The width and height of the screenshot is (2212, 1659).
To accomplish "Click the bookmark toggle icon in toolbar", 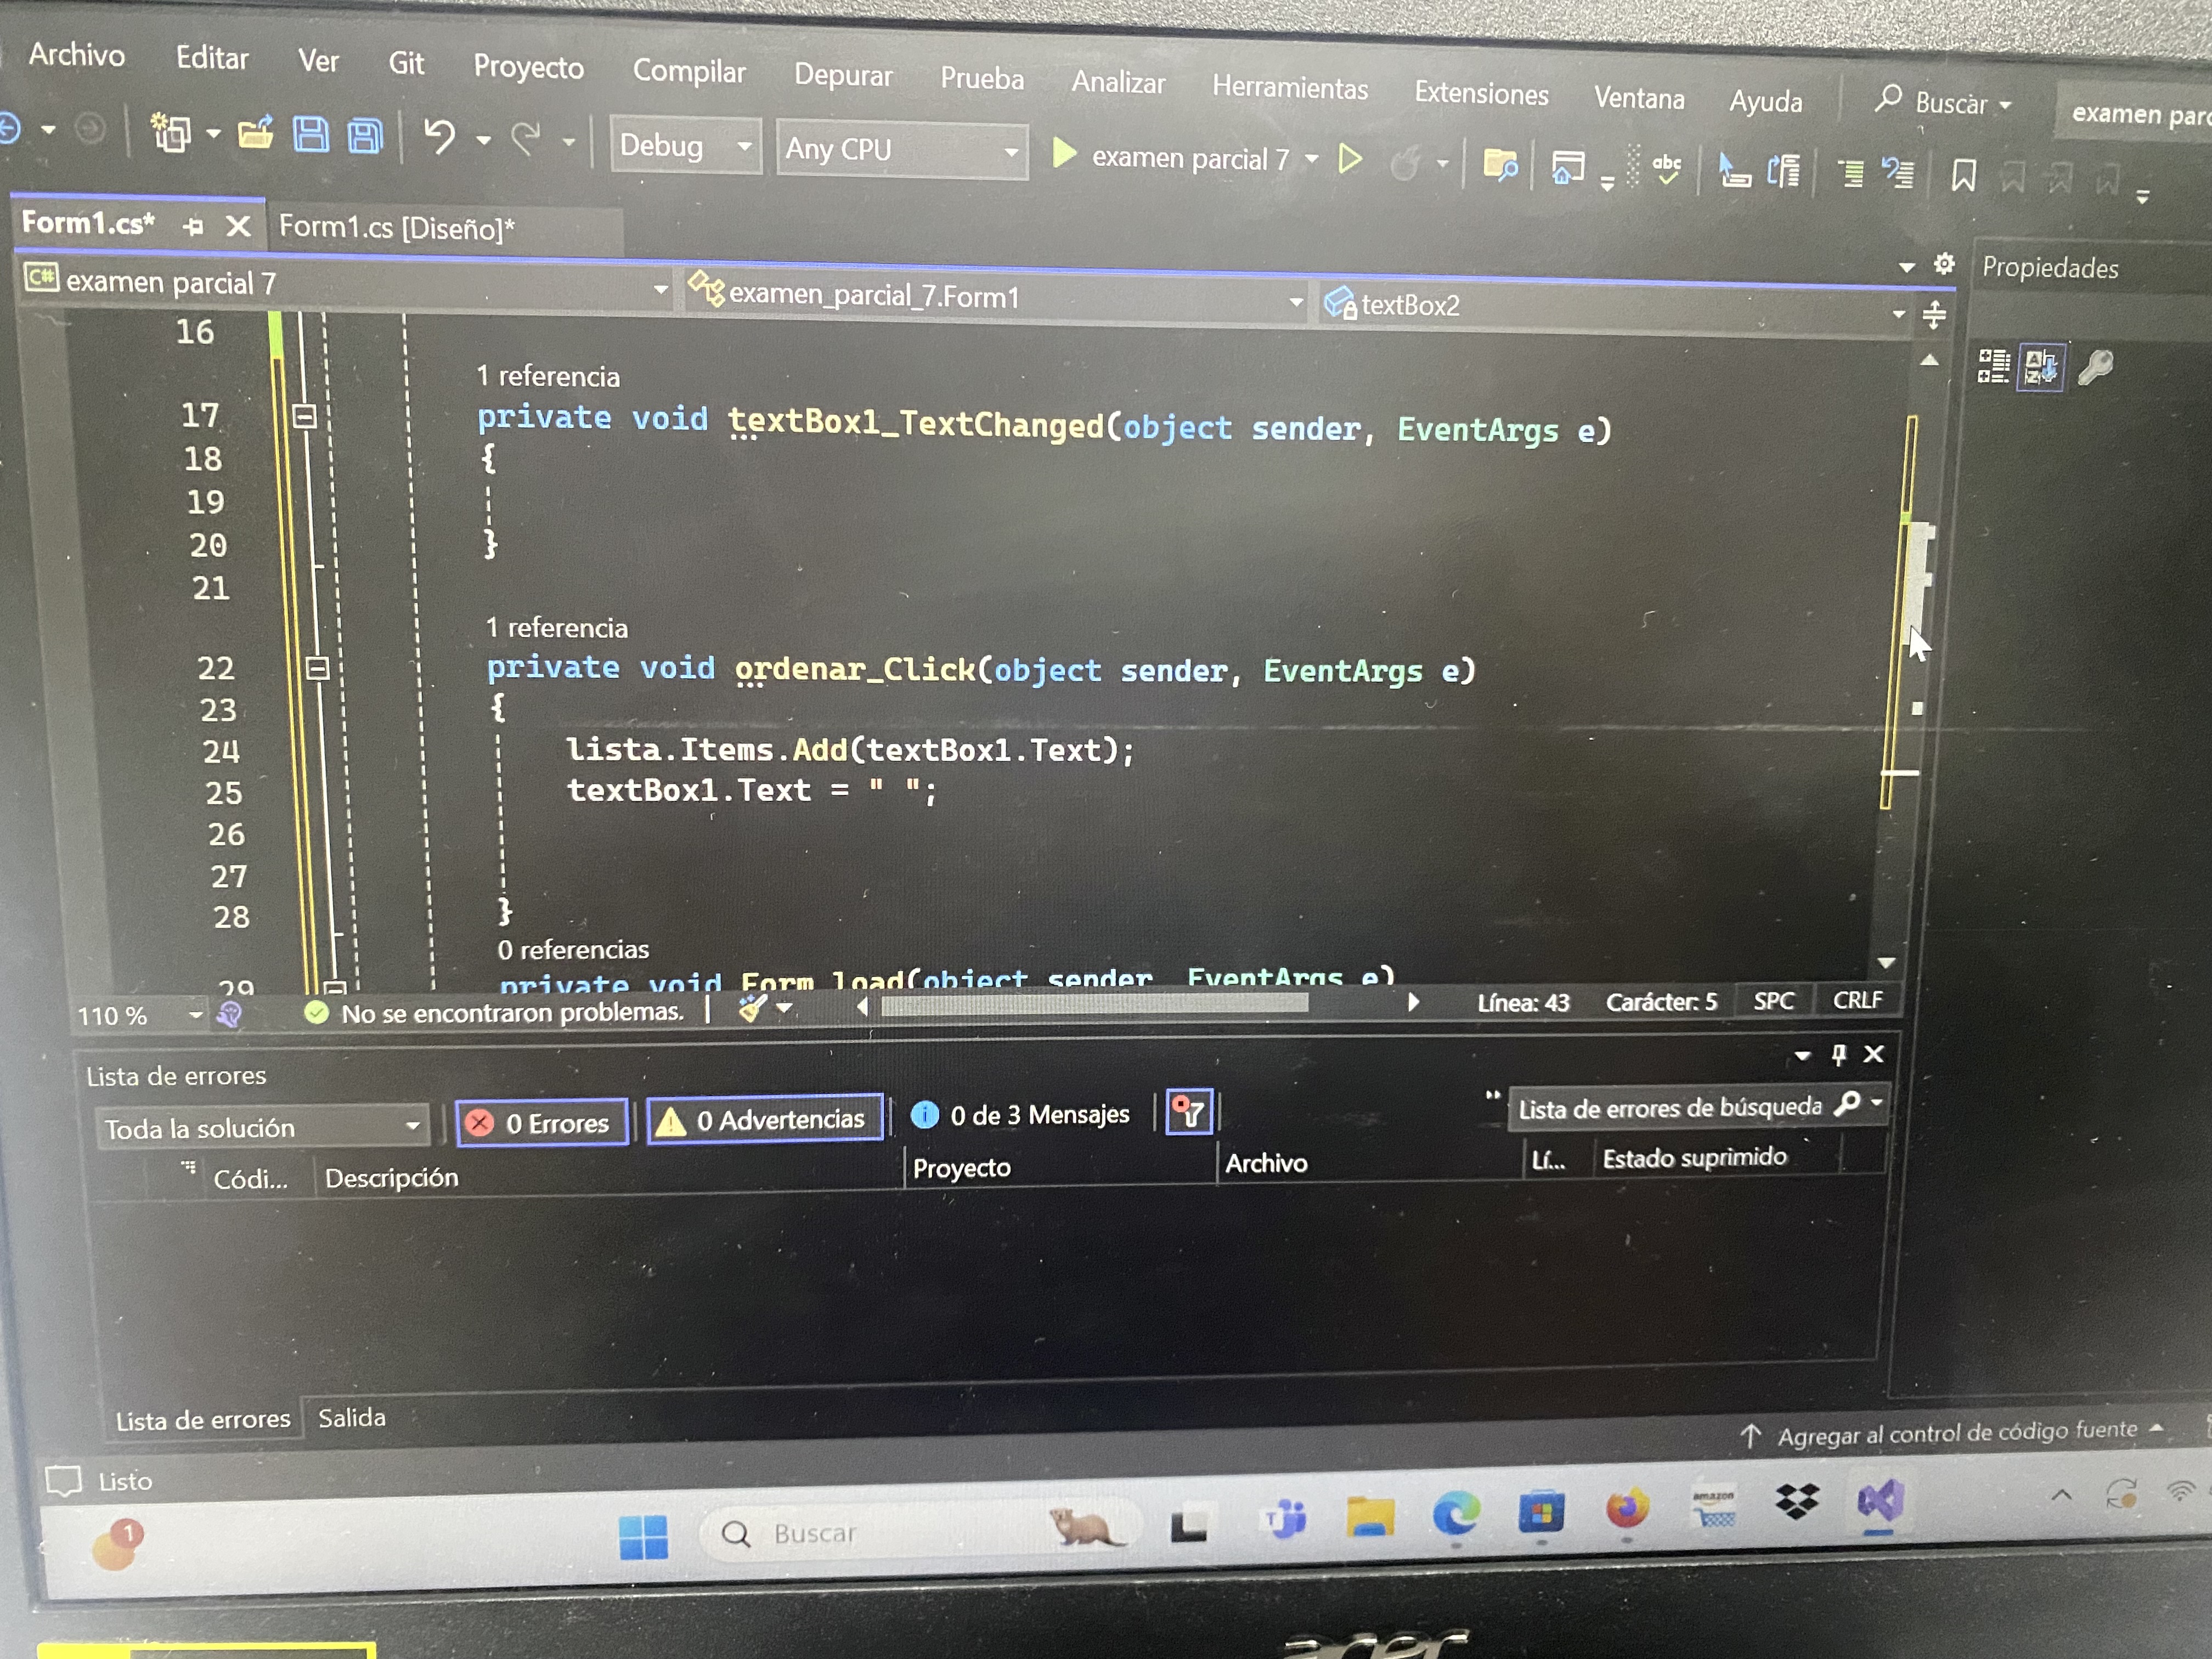I will pyautogui.click(x=1963, y=176).
